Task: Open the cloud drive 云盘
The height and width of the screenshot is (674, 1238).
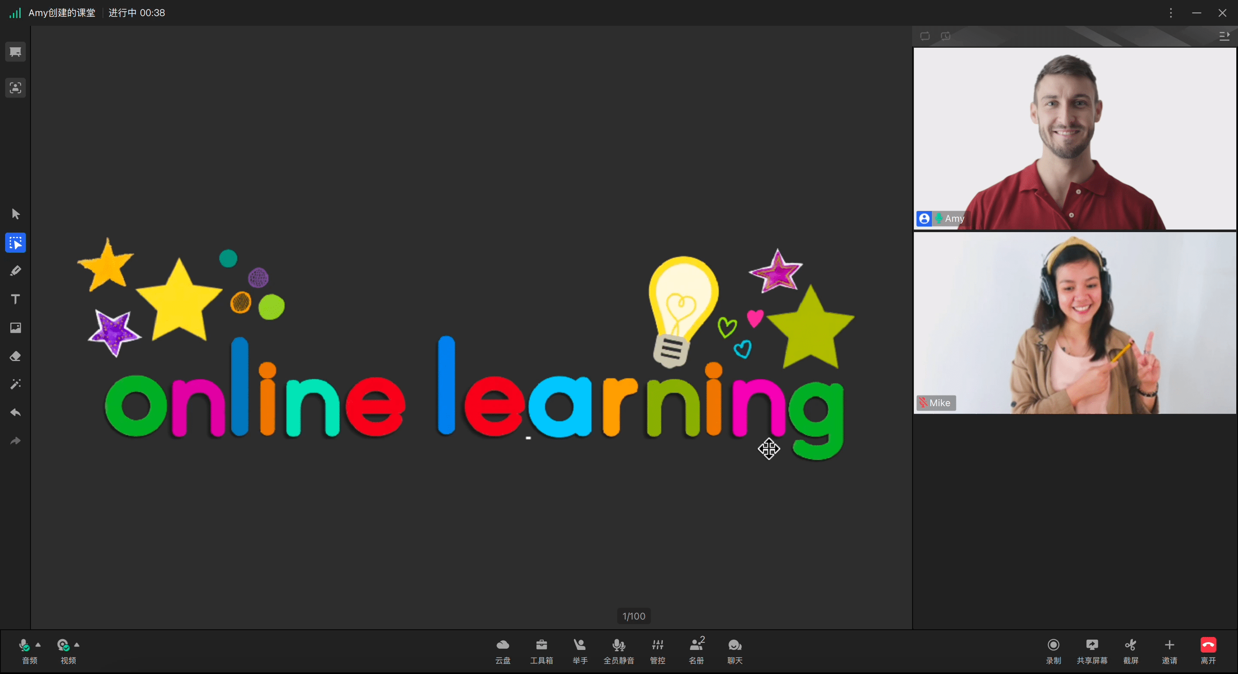Action: tap(503, 651)
